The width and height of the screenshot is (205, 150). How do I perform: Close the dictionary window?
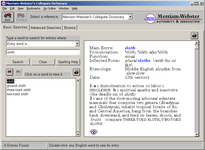201,3
